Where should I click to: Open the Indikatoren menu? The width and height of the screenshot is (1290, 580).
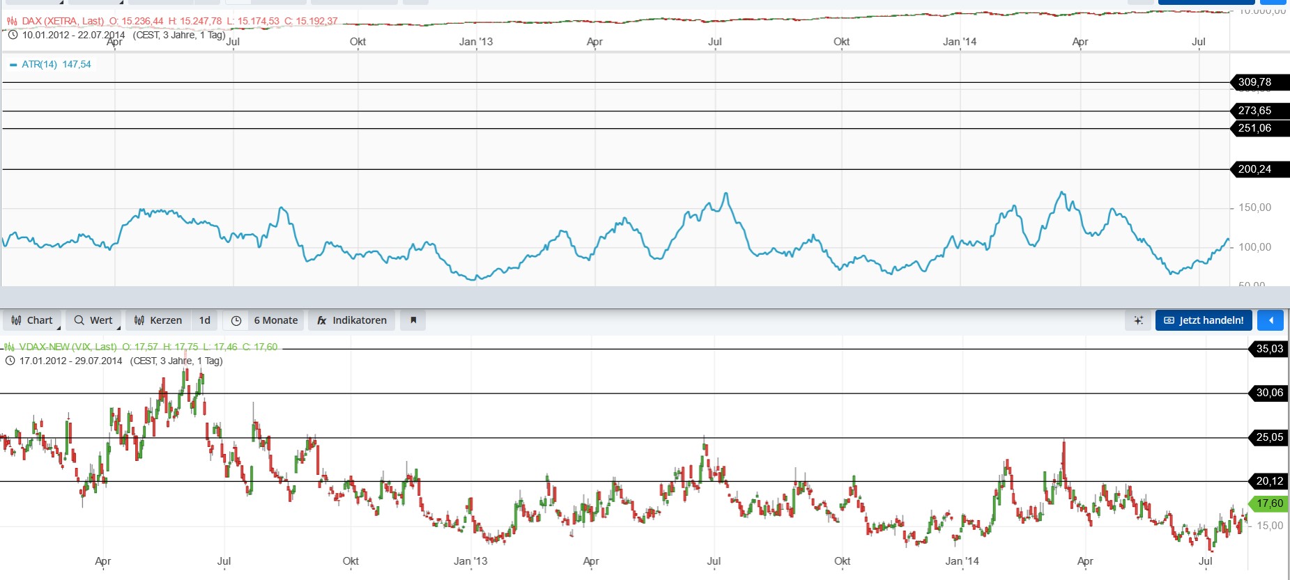click(x=352, y=320)
